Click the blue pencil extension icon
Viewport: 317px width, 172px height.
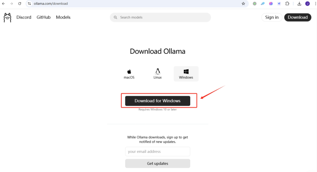pos(263,4)
